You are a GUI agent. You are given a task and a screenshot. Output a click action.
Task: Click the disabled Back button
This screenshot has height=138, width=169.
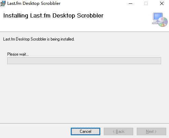pyautogui.click(x=119, y=131)
